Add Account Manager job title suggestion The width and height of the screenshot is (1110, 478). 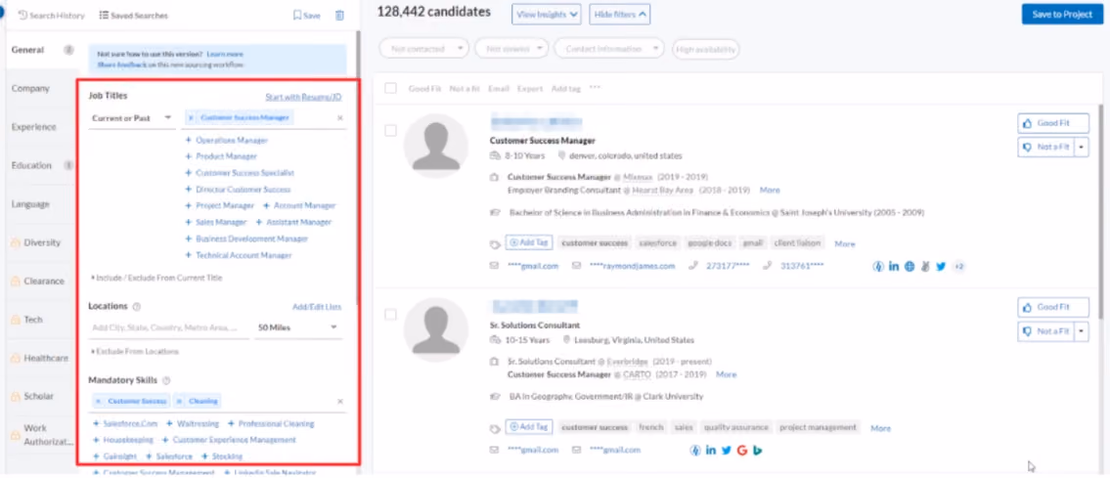(x=299, y=206)
